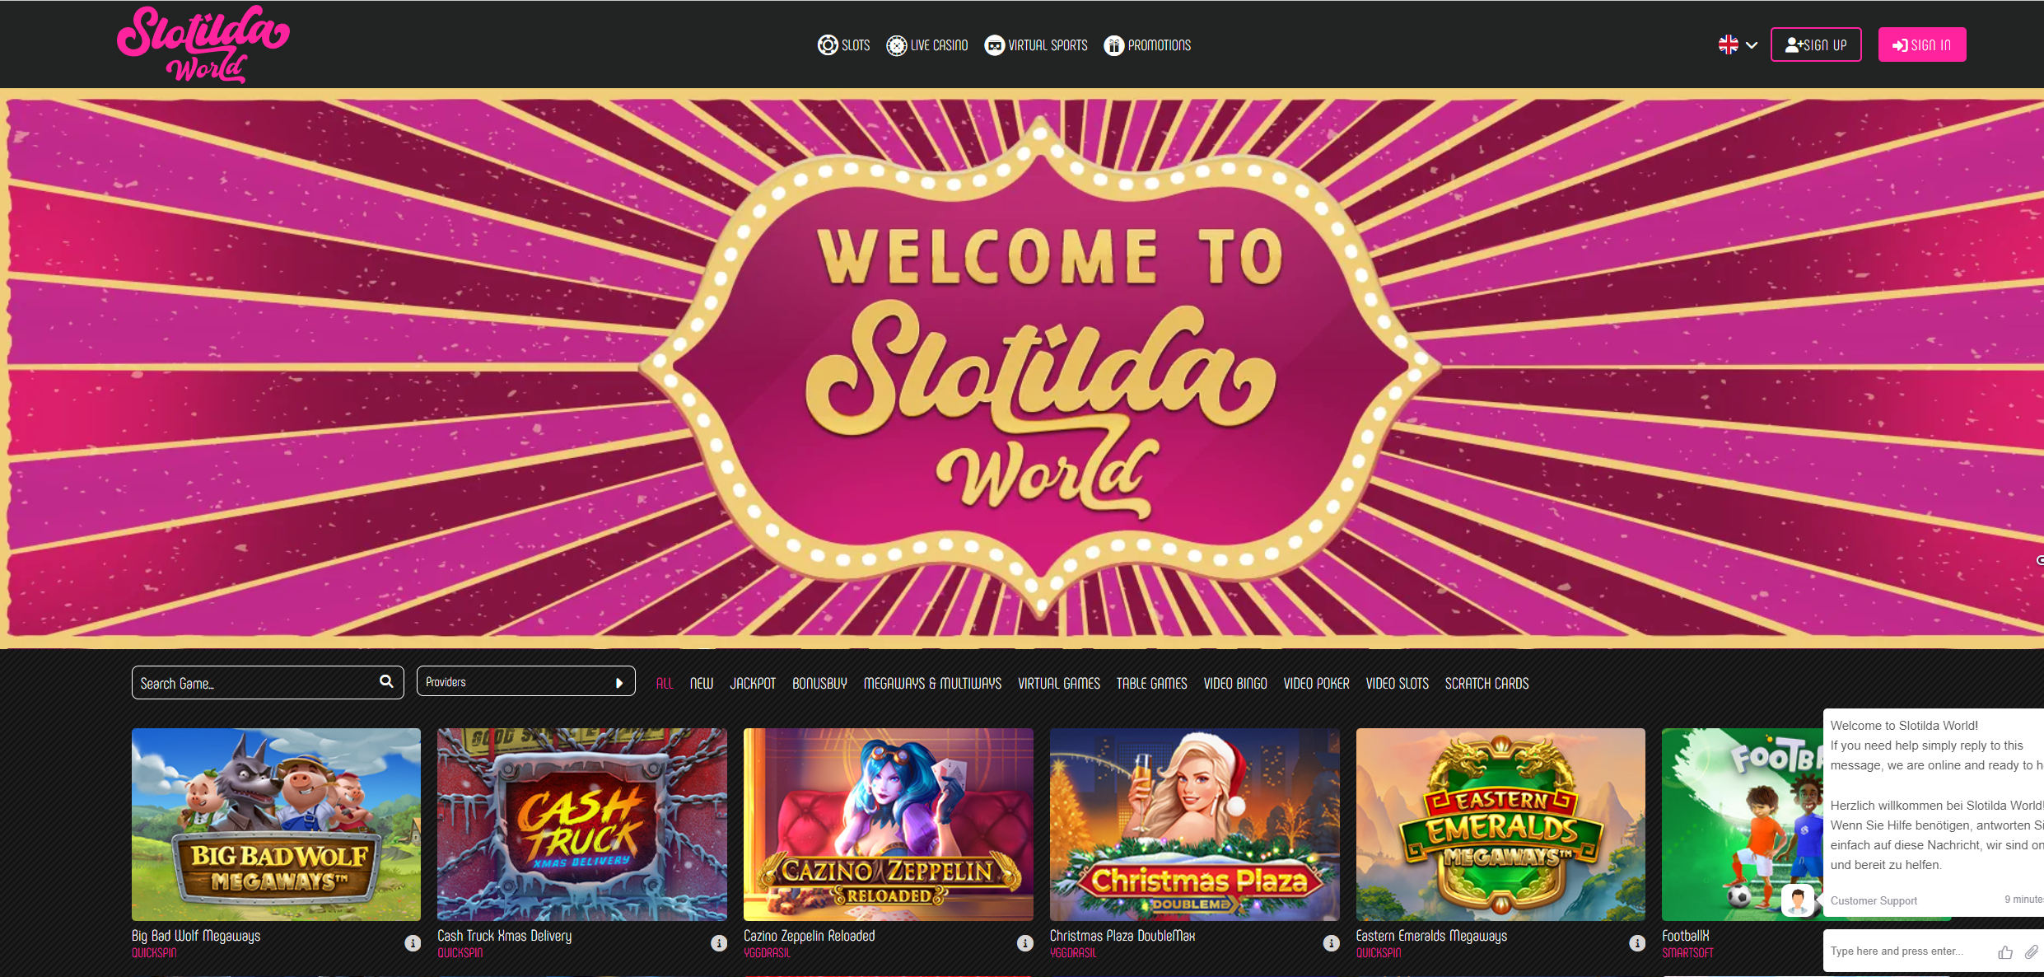
Task: Click the Slots chip icon
Action: pos(827,45)
